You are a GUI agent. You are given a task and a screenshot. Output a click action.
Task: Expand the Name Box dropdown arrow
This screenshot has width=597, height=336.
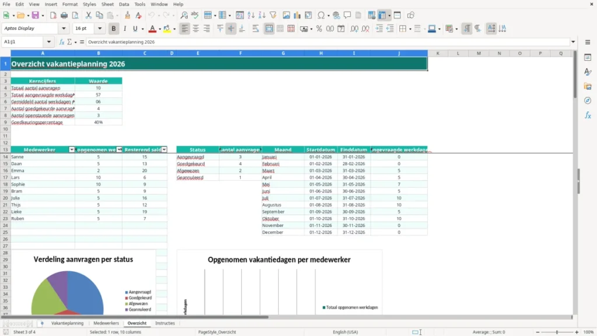point(49,42)
